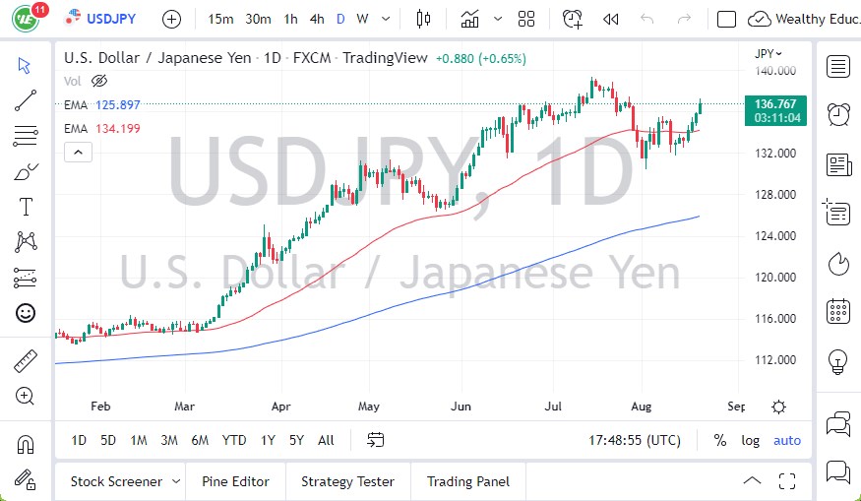The width and height of the screenshot is (861, 501).
Task: Open the alerts clock icon in right sidebar
Action: 838,114
